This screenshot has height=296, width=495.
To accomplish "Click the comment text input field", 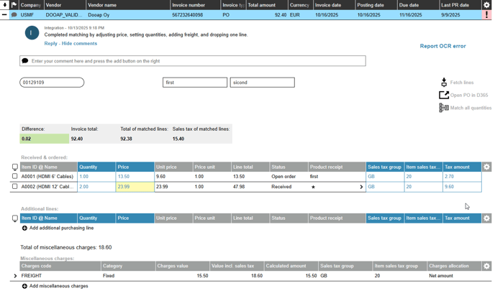I will 194,61.
